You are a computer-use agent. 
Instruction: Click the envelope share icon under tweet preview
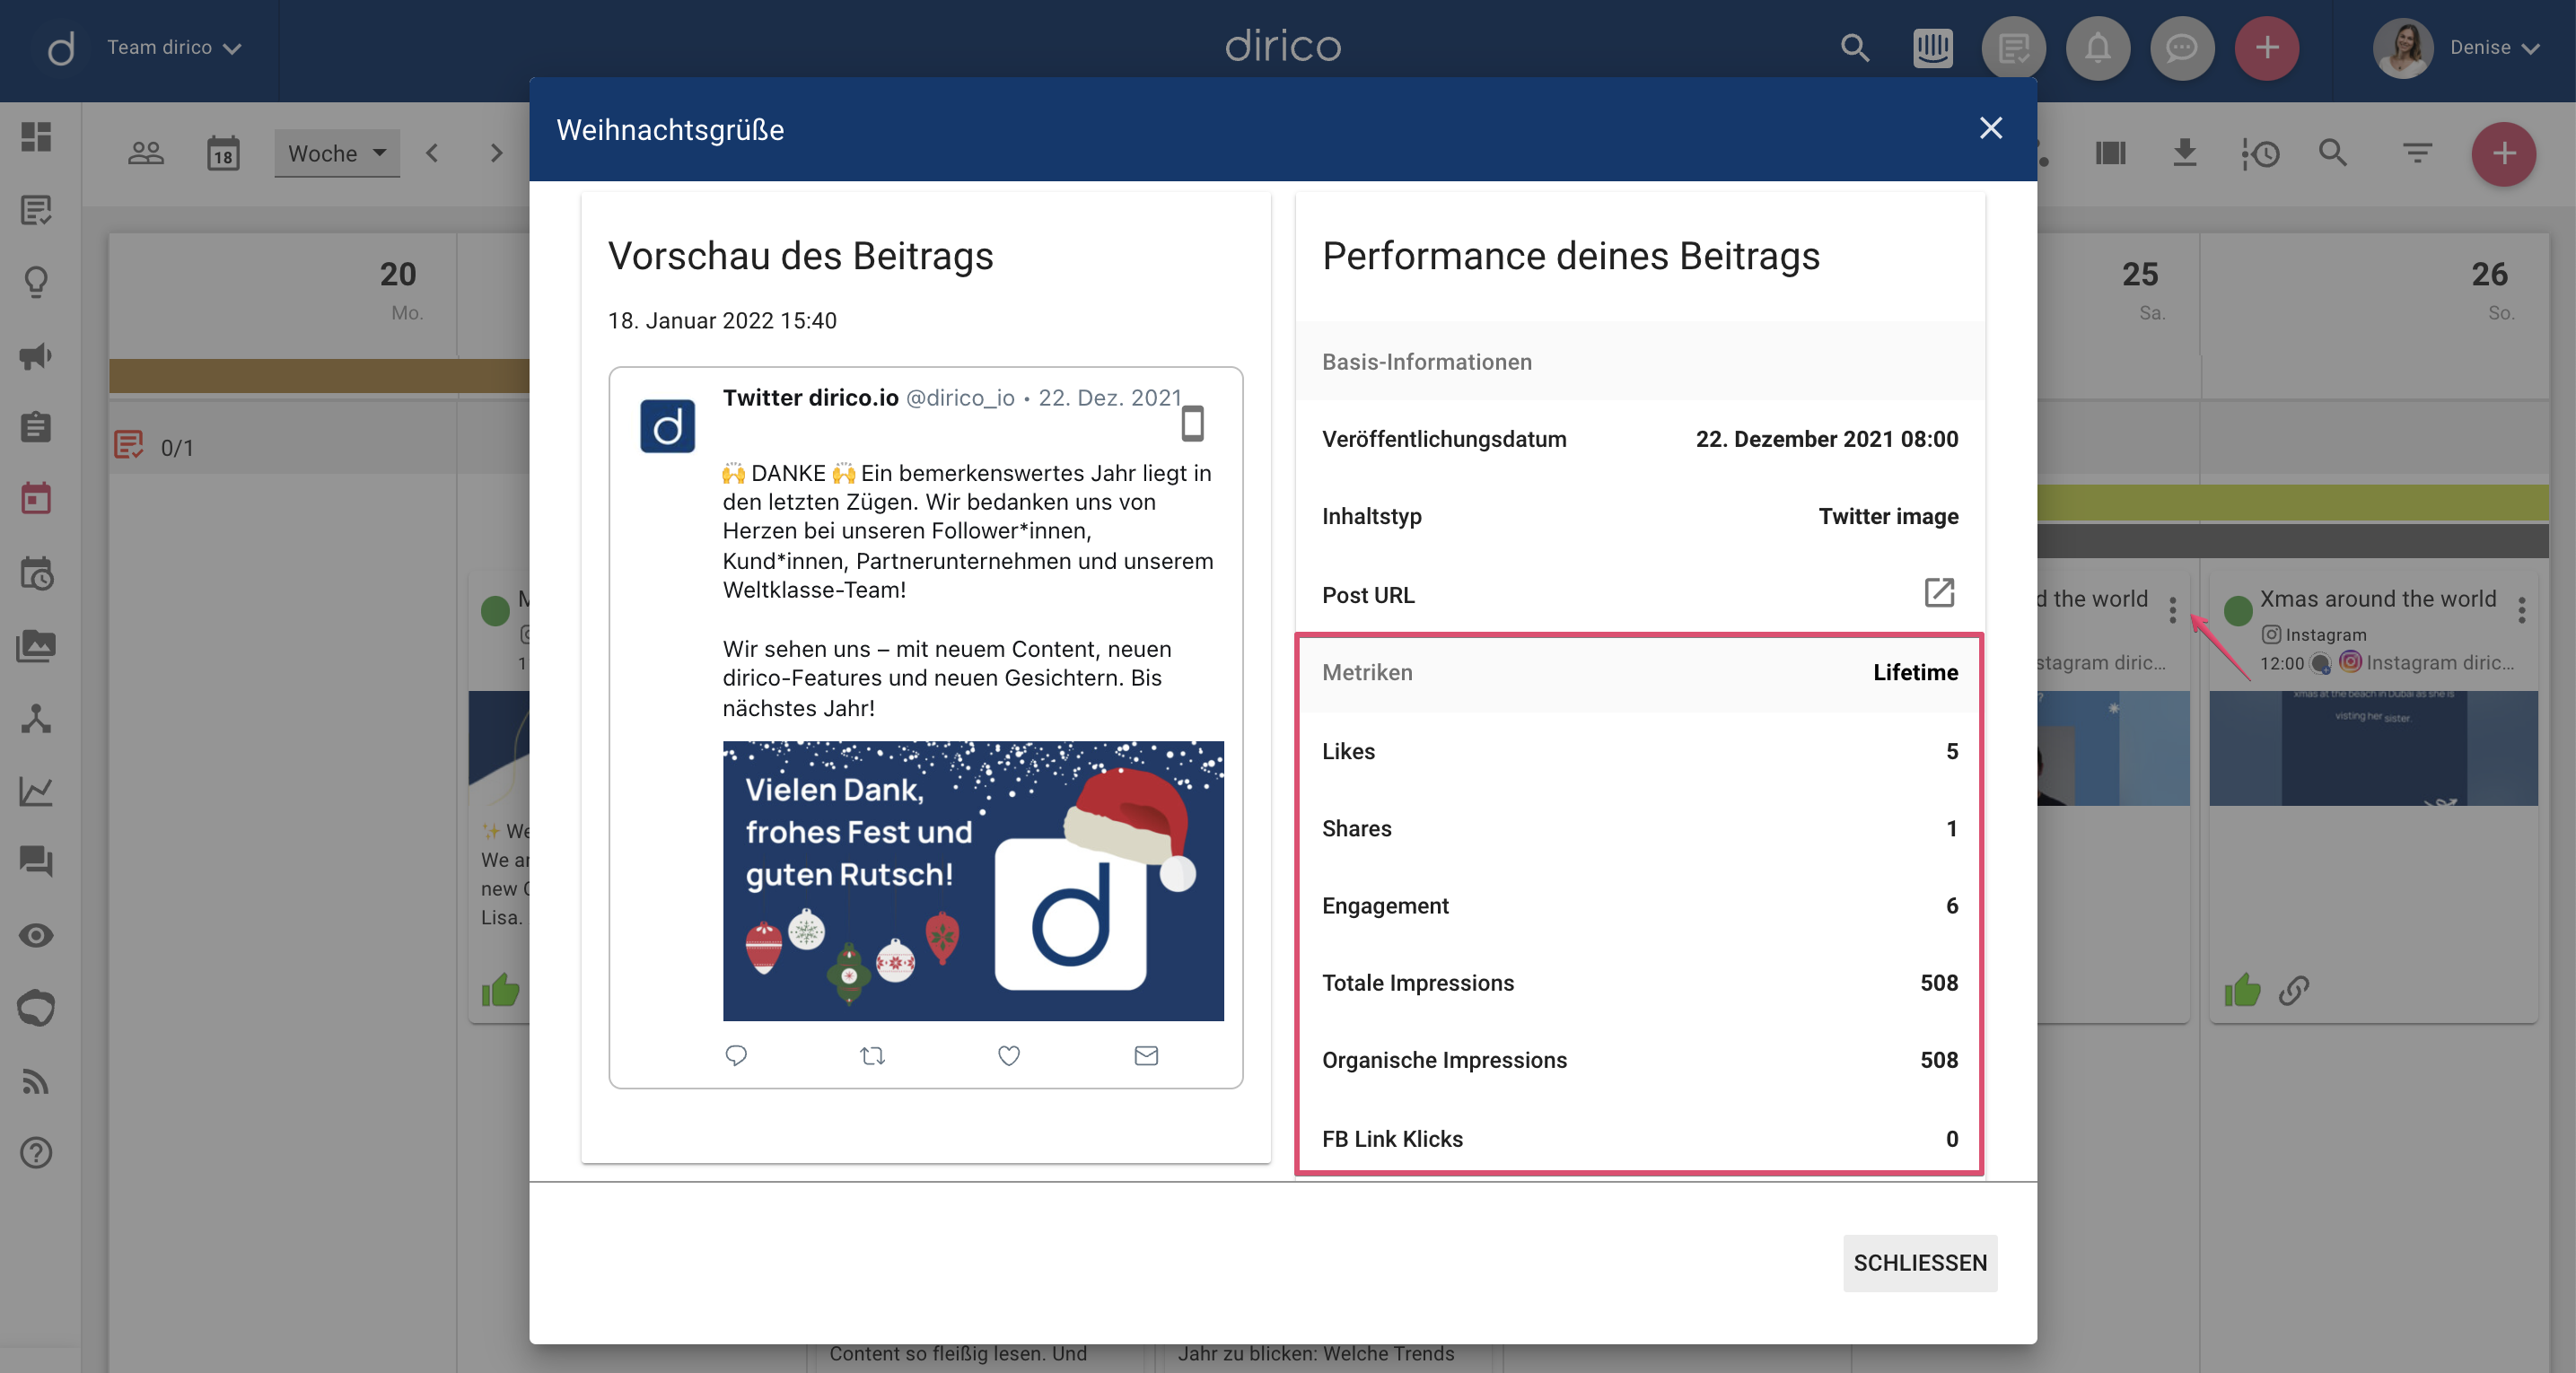[x=1146, y=1055]
